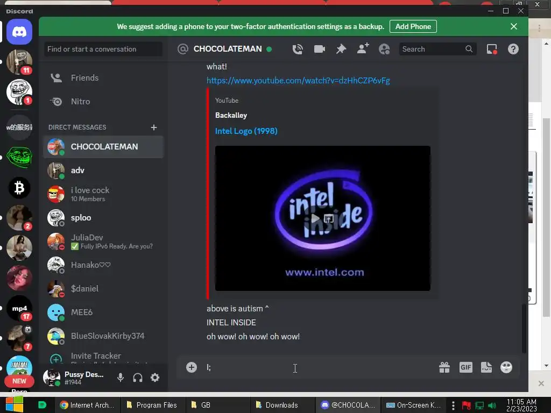
Task: Open the Nitro page
Action: [103, 102]
